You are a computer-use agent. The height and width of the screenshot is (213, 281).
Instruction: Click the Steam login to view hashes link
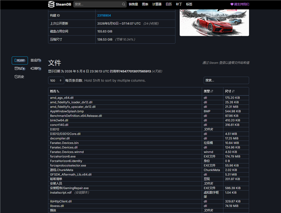point(226,63)
